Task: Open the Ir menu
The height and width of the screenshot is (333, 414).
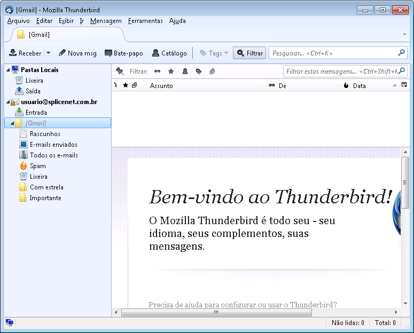Action: [82, 21]
